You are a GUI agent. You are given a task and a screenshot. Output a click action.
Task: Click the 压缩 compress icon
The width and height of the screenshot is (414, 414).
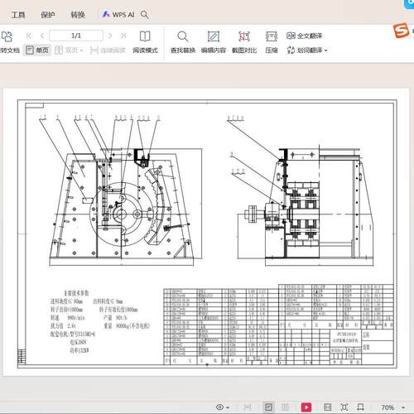[x=272, y=41]
